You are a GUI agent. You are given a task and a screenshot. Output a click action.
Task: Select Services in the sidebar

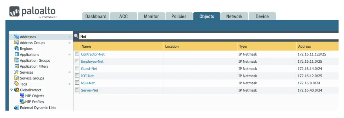[x=26, y=72]
